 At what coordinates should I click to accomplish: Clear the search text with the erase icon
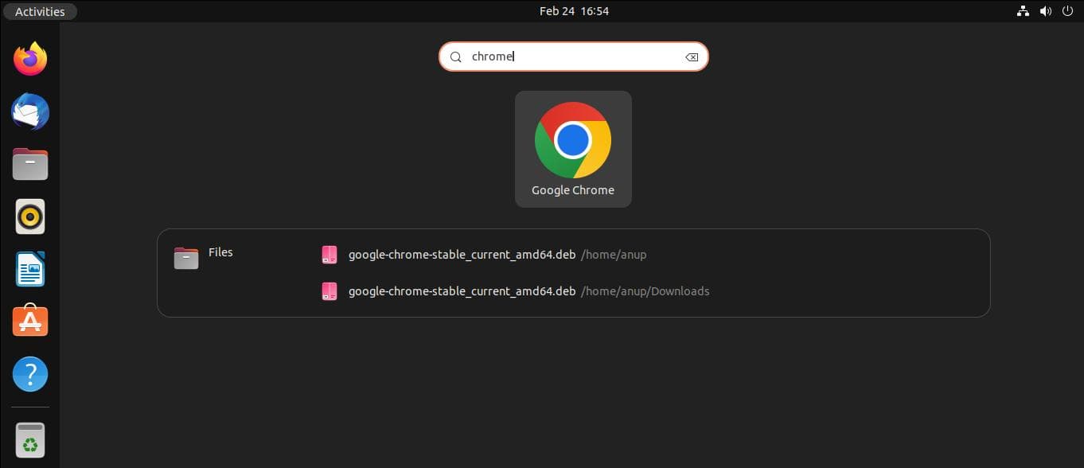coord(692,57)
